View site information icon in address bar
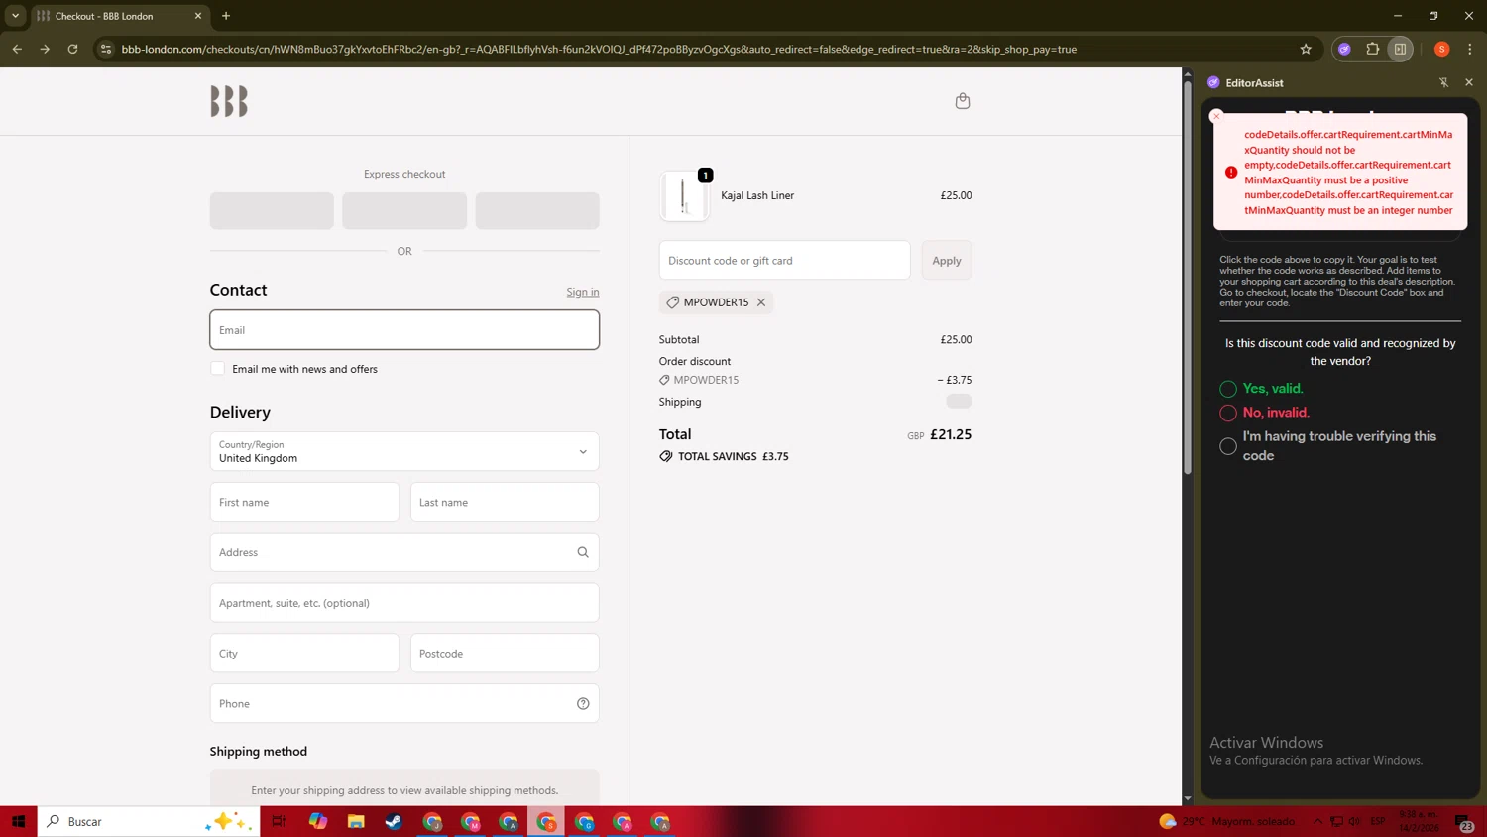This screenshot has width=1487, height=837. click(x=106, y=49)
